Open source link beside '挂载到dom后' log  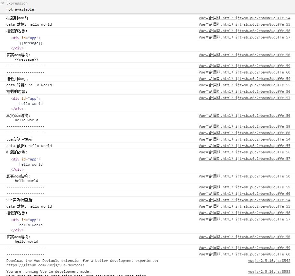(244, 79)
